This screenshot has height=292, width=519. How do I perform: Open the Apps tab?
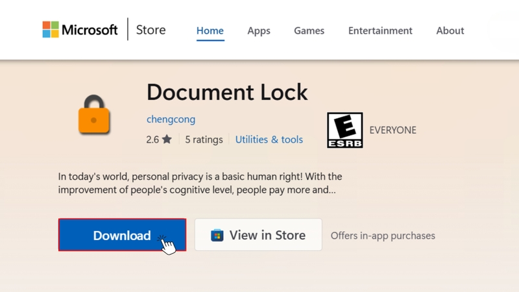point(259,30)
